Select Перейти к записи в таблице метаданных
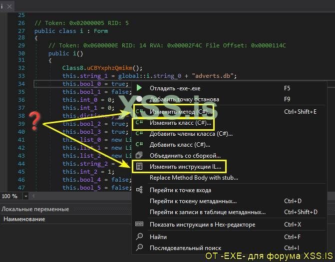 [229, 212]
